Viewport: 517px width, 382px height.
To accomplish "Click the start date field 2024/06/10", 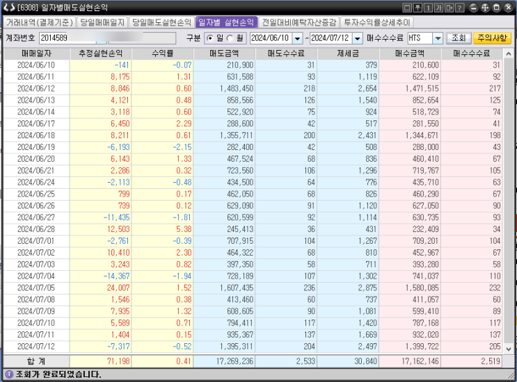I will coord(271,38).
